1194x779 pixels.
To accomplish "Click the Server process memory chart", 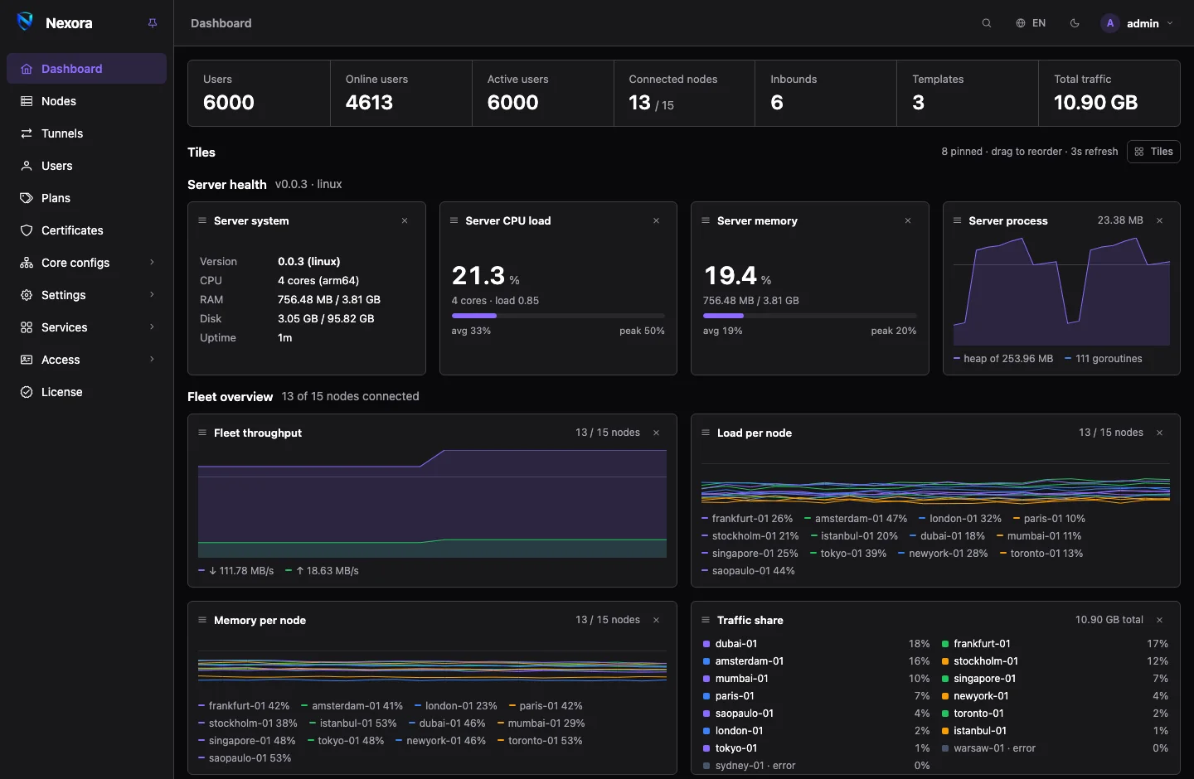I will [1061, 291].
